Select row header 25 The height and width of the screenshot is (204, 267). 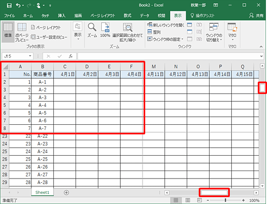[5, 151]
